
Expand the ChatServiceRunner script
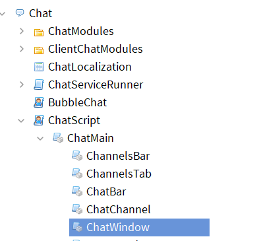(21, 85)
